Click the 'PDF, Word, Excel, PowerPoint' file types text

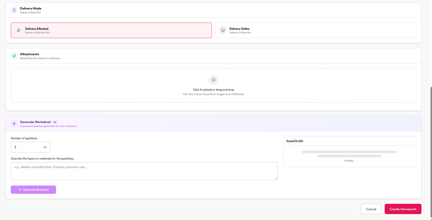pyautogui.click(x=213, y=94)
